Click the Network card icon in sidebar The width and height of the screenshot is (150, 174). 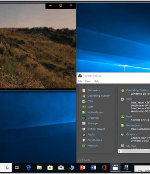[84, 146]
